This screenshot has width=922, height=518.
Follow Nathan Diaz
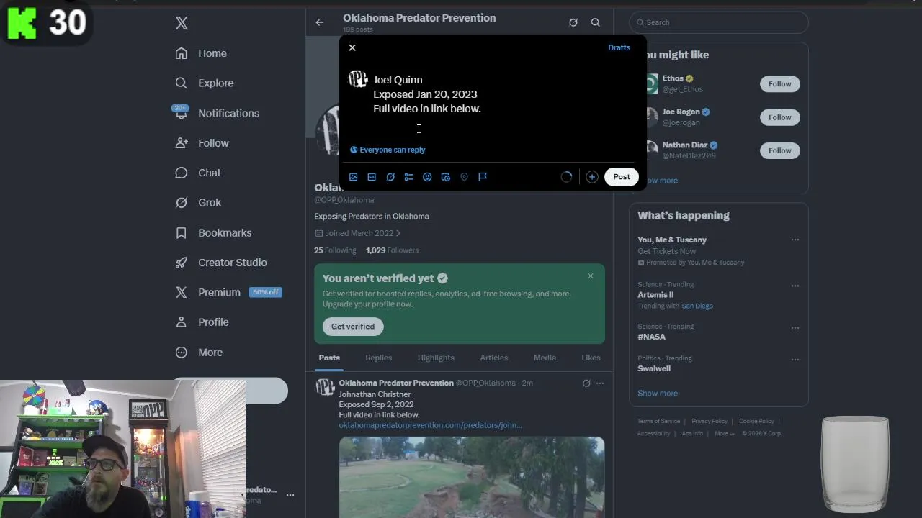point(779,150)
